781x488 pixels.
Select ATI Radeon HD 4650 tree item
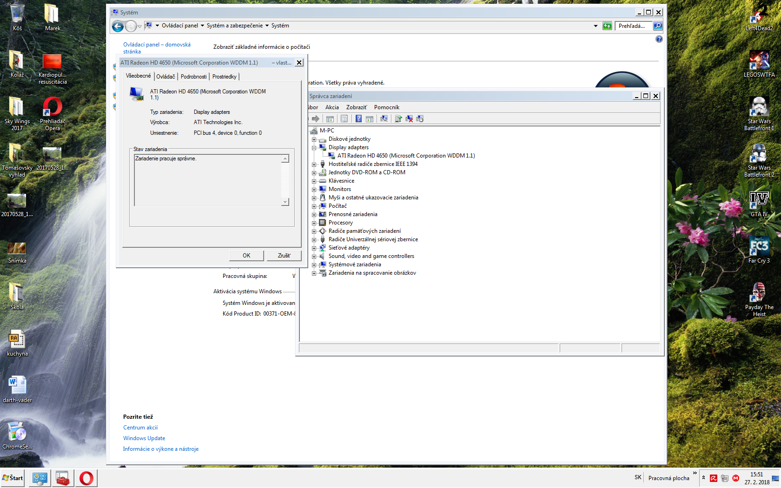406,156
